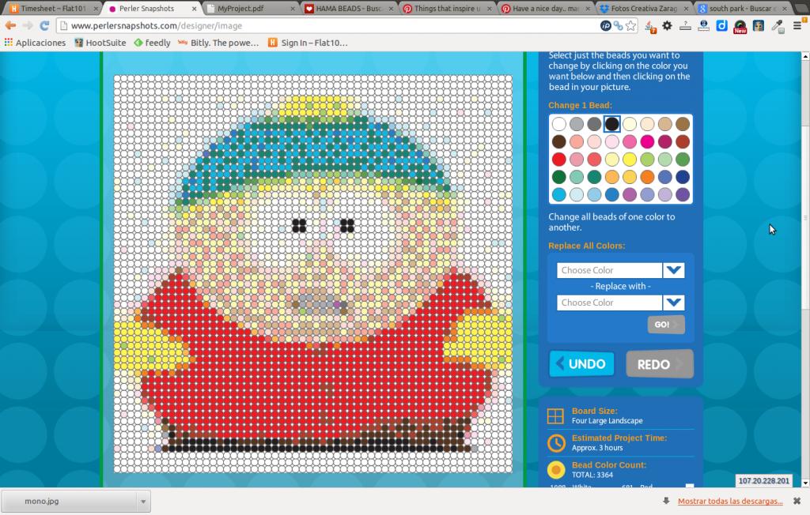This screenshot has width=810, height=515.
Task: Open the speedometer extension marked New
Action: 740,27
